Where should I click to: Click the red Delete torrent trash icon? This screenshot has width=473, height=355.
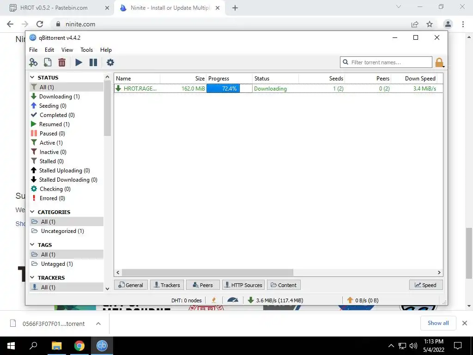pyautogui.click(x=62, y=62)
